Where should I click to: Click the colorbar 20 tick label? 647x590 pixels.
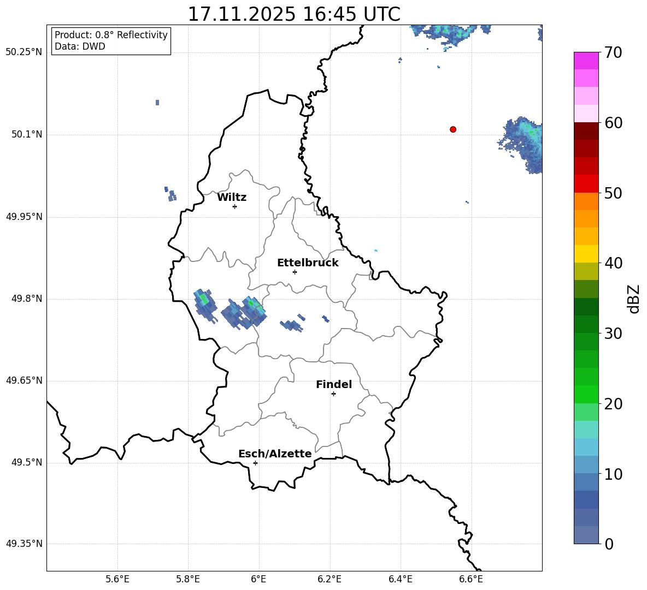(x=614, y=404)
